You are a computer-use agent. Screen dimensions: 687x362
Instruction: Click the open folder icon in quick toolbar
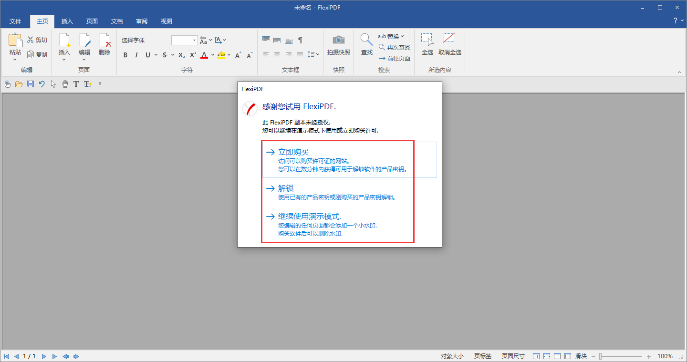(x=19, y=84)
